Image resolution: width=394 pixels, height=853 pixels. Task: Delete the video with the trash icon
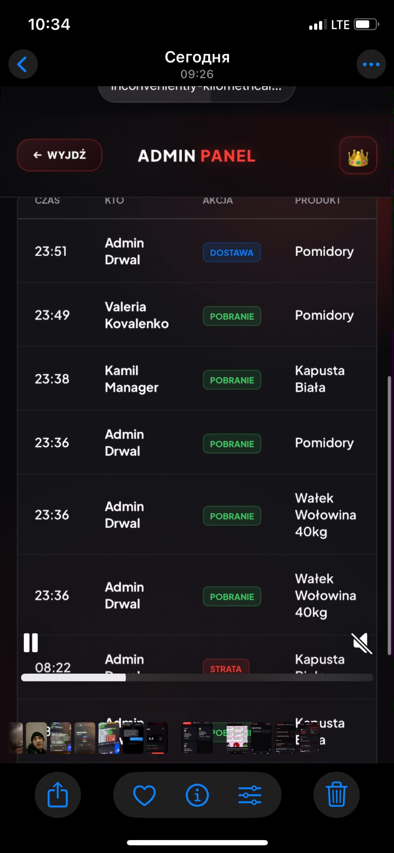point(336,795)
